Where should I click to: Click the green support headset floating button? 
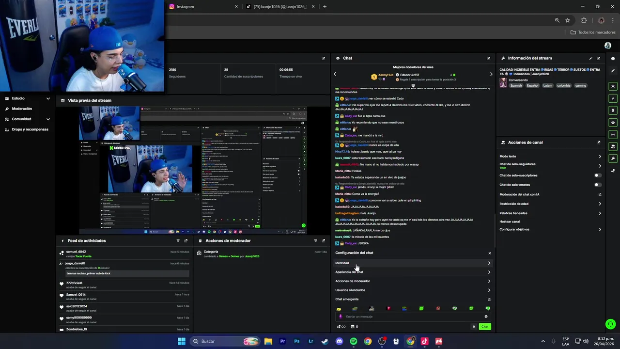click(610, 324)
